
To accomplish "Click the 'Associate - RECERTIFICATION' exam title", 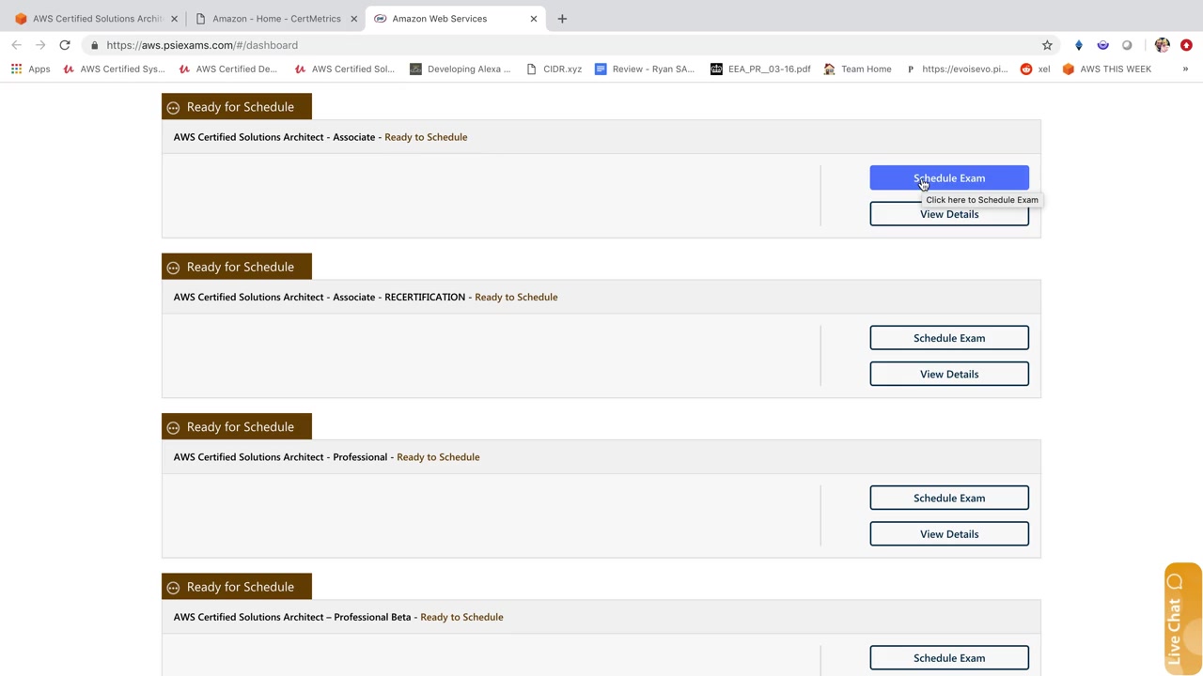I will click(x=366, y=297).
